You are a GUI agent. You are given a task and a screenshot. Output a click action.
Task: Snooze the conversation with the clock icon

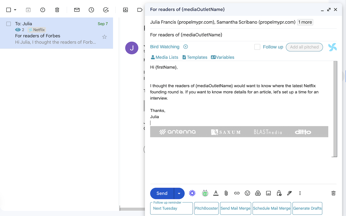point(91,10)
